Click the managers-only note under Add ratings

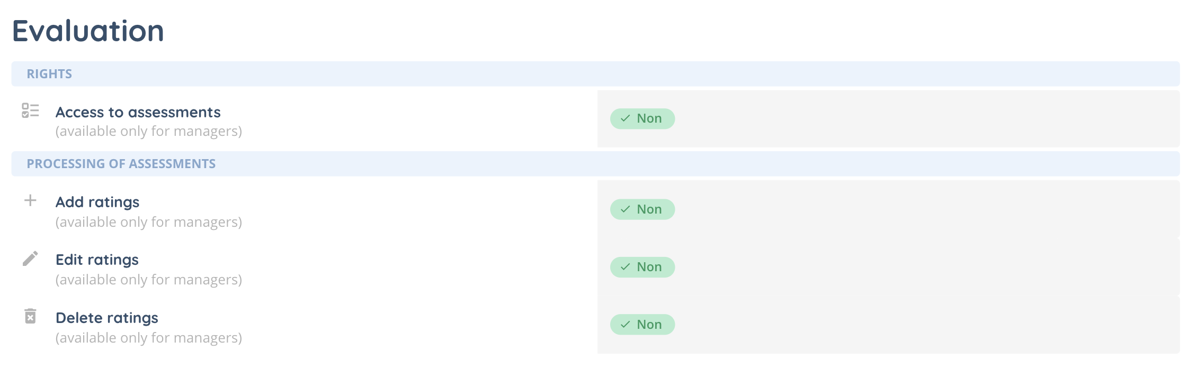pos(149,222)
